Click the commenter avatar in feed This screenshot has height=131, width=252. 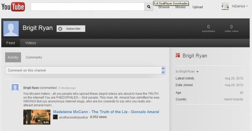coord(15,88)
